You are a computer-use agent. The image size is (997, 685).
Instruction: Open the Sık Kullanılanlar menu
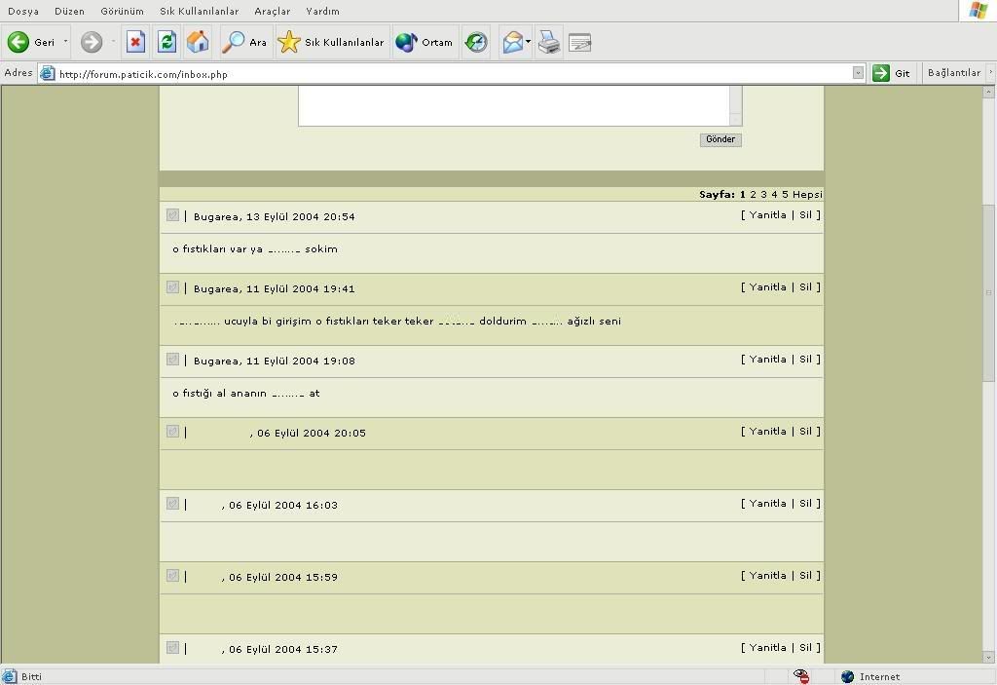pos(199,12)
